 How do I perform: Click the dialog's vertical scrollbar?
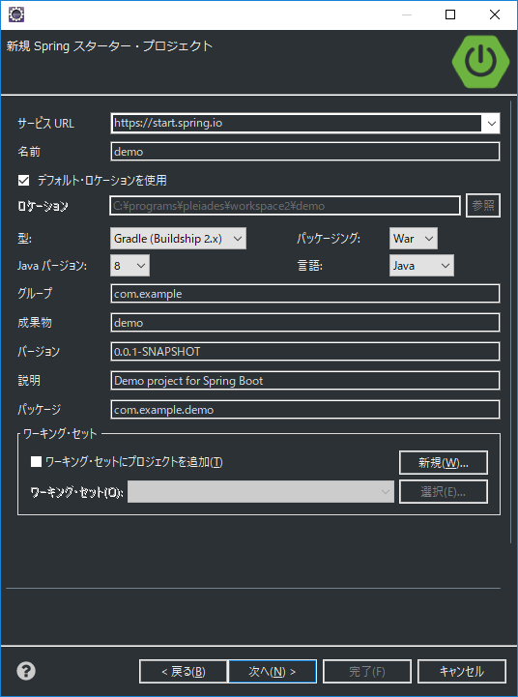coord(511,322)
